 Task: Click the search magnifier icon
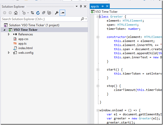pyautogui.click(x=83, y=19)
